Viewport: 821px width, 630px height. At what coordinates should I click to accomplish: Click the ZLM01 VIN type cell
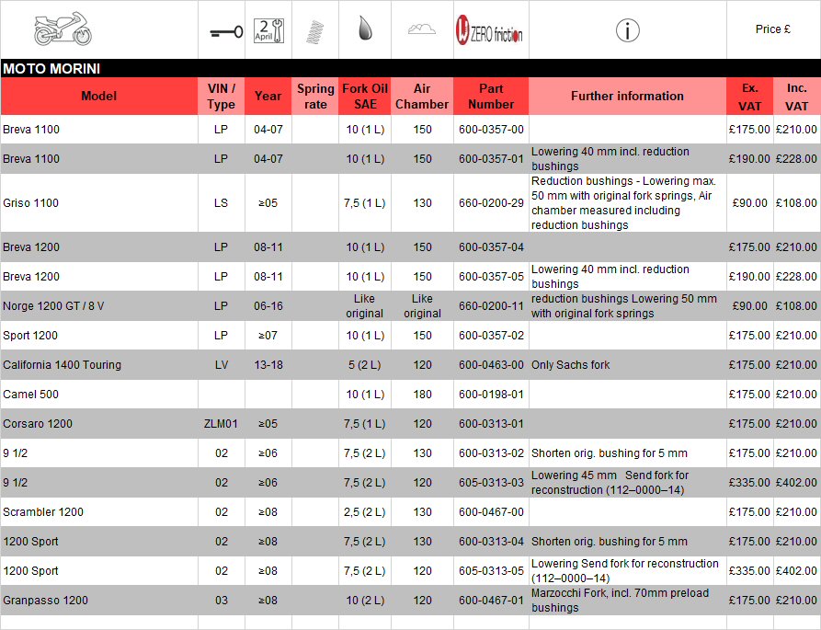[221, 424]
